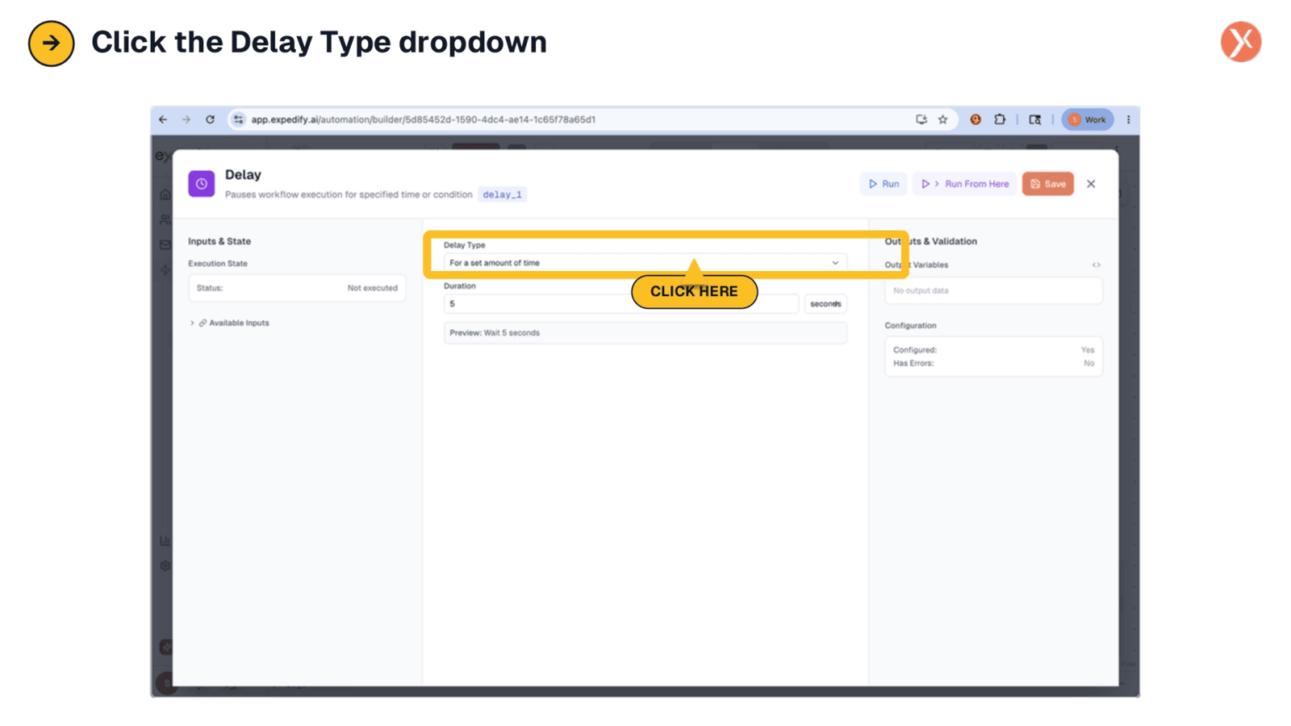Bookmark the page with the star icon
Screen dimensions: 1291x726
coord(942,119)
